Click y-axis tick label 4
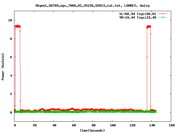The image size is (177, 133). [x=11, y=76]
